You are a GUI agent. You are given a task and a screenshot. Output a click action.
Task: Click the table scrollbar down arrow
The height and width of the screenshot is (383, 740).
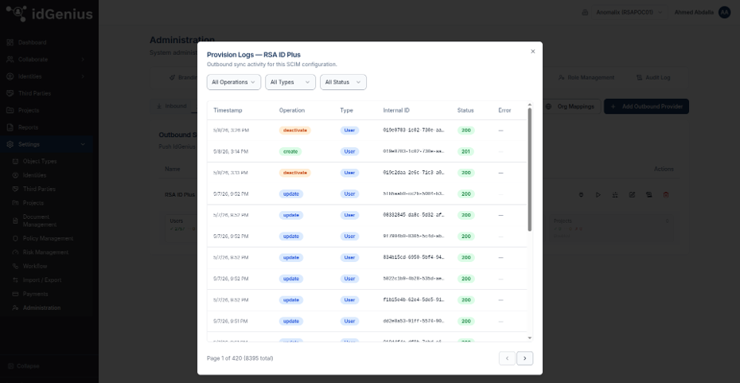pyautogui.click(x=529, y=338)
